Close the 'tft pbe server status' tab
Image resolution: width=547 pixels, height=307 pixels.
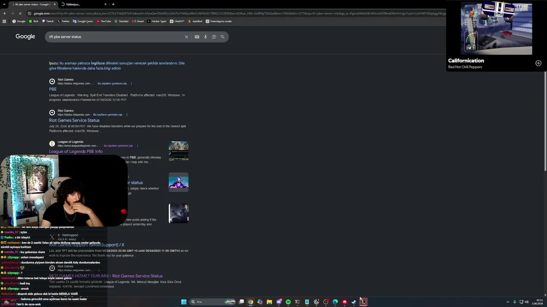click(x=54, y=4)
